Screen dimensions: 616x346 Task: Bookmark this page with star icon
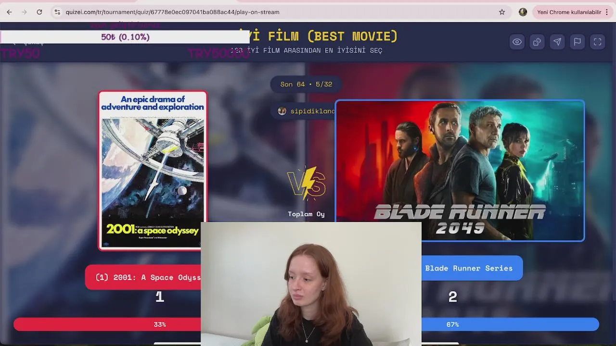tap(502, 12)
